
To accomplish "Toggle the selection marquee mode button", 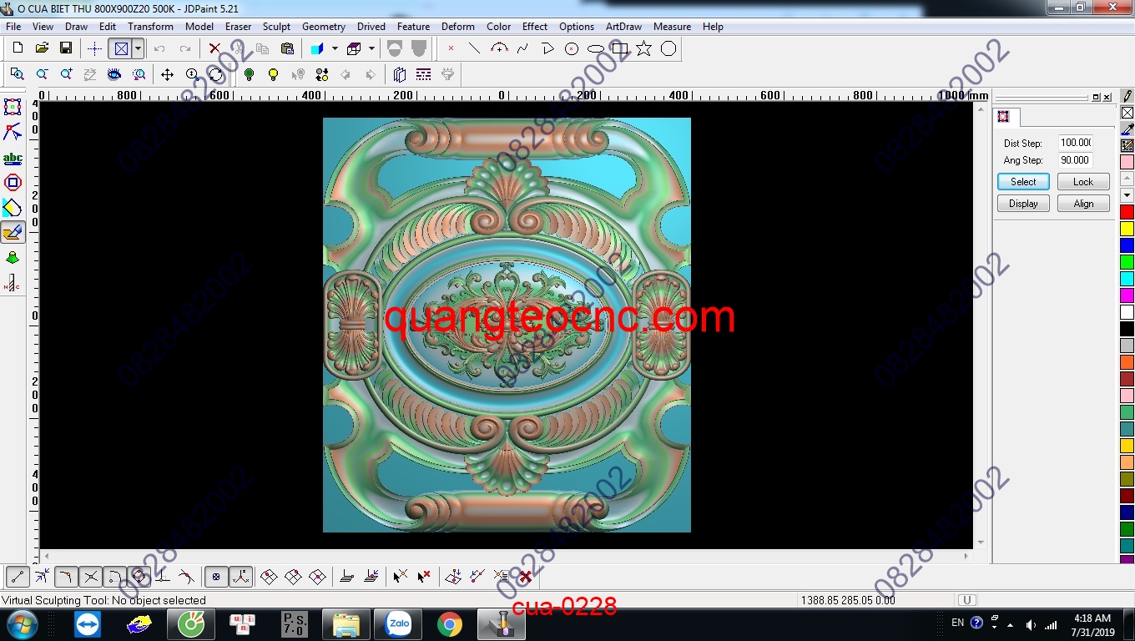I will point(121,48).
